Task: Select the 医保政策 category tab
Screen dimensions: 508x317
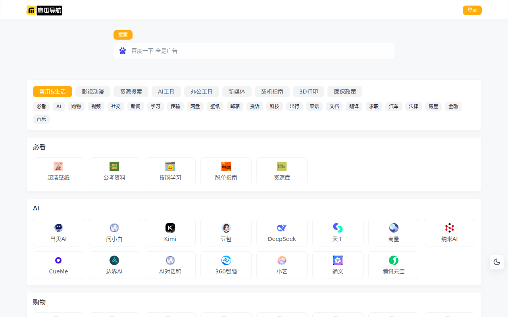Action: (345, 92)
